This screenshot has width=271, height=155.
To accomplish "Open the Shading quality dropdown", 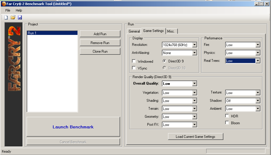I will (180, 101).
